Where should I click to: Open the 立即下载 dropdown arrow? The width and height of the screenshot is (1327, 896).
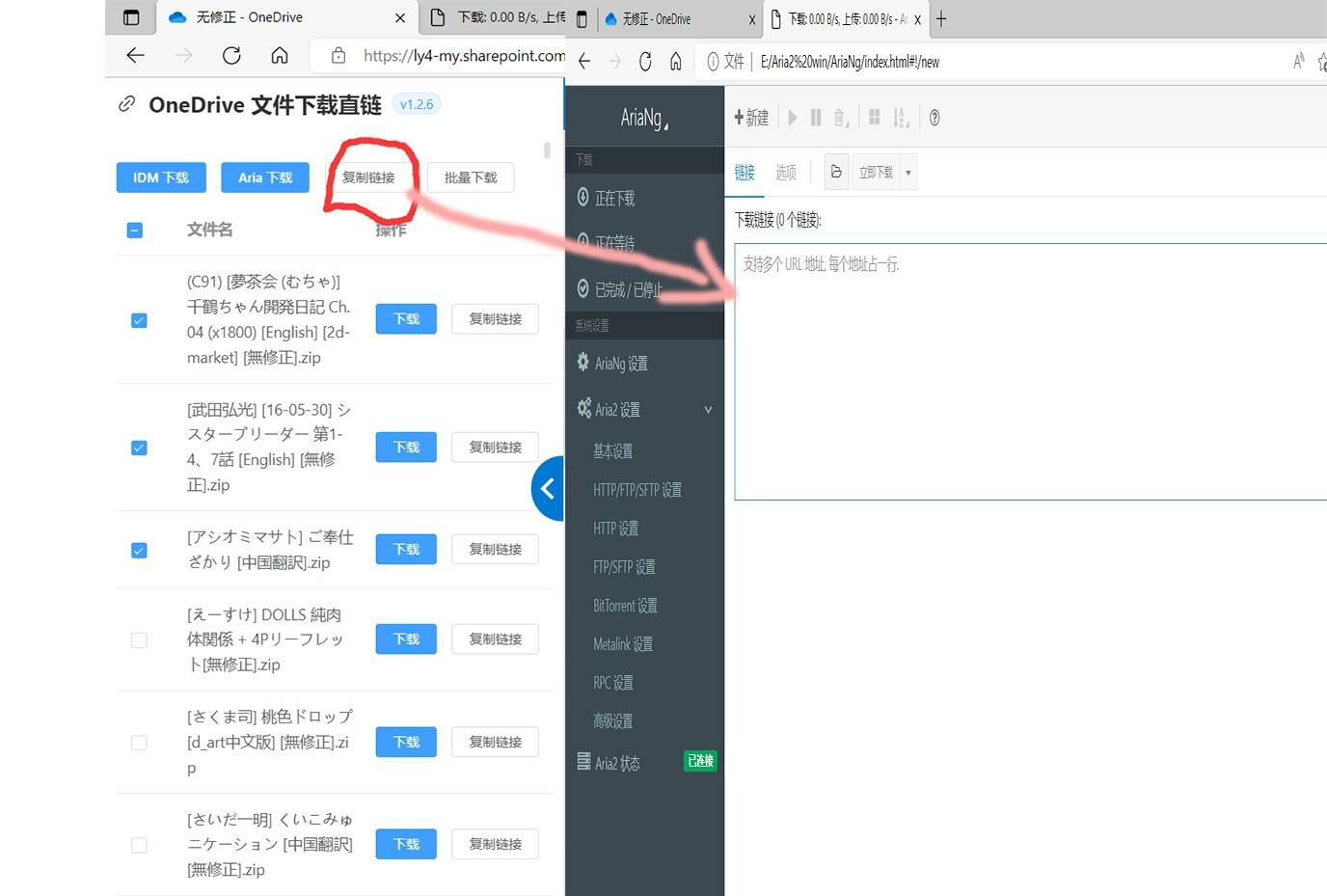907,173
